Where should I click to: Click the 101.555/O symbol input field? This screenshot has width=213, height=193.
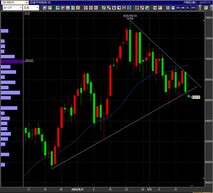click(x=13, y=3)
